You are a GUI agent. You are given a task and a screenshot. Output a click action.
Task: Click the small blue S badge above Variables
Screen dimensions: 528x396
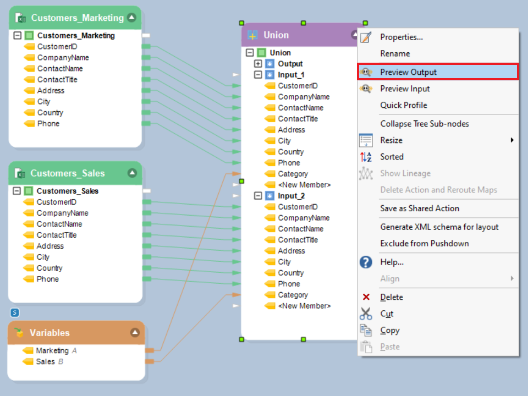click(15, 312)
